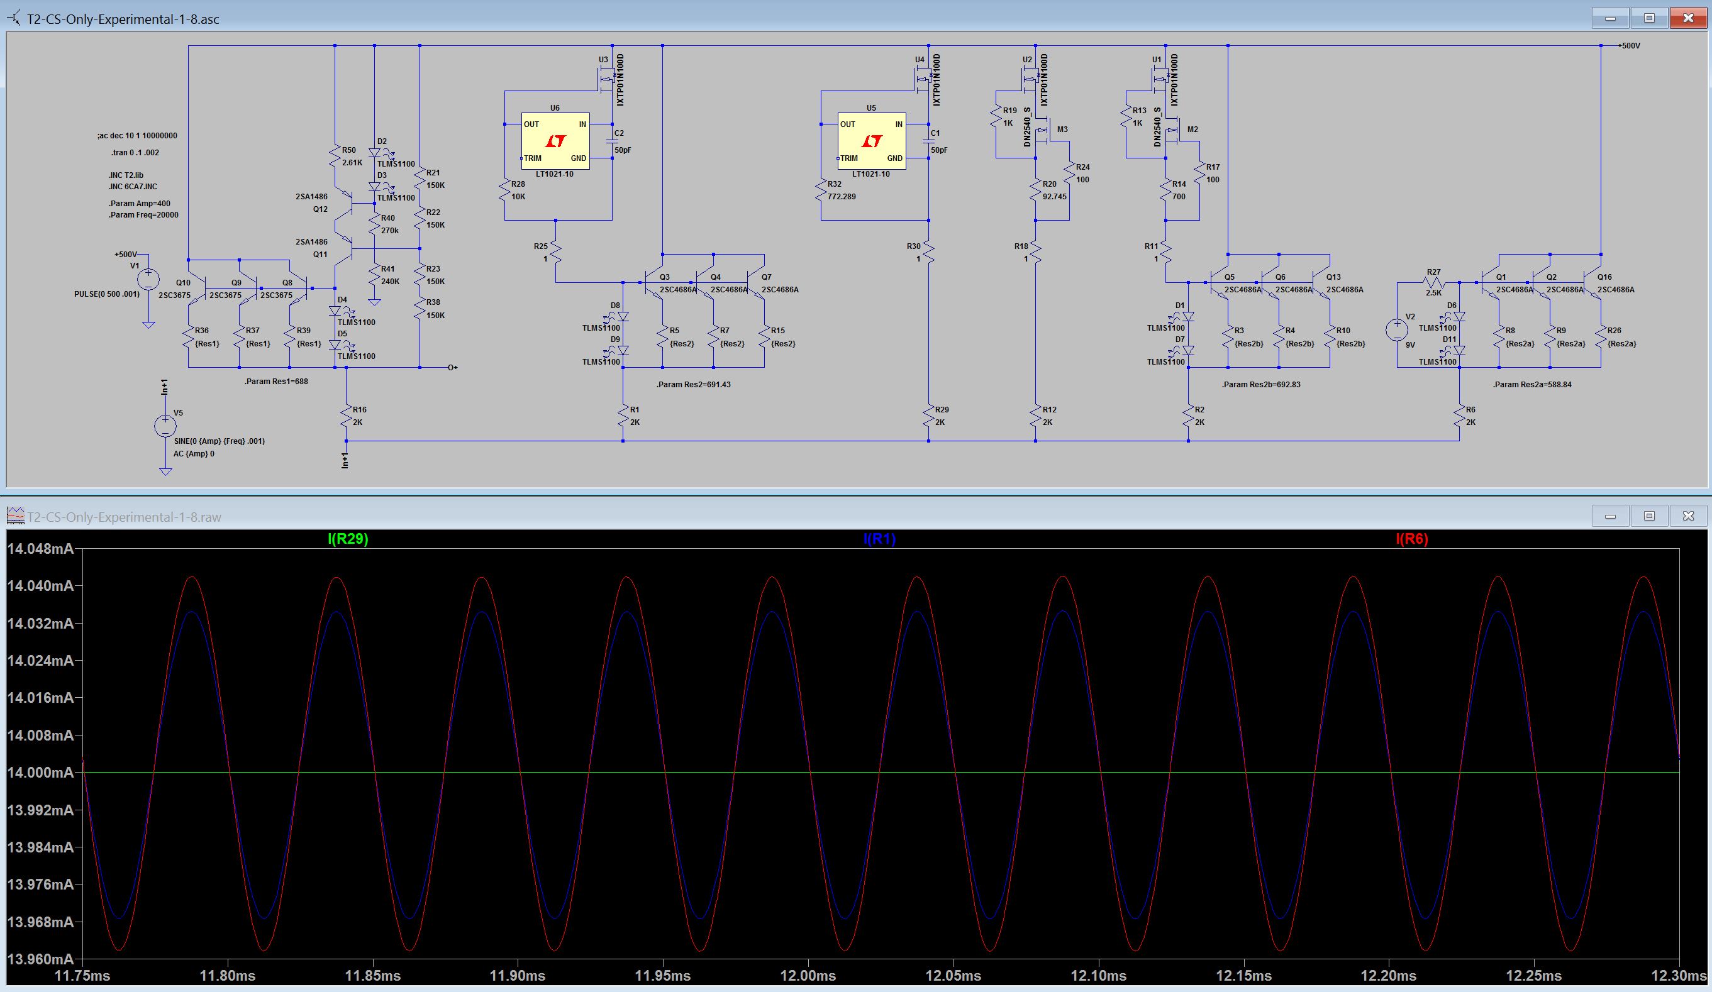Click the green I(R29) trace label
The image size is (1712, 992).
348,539
